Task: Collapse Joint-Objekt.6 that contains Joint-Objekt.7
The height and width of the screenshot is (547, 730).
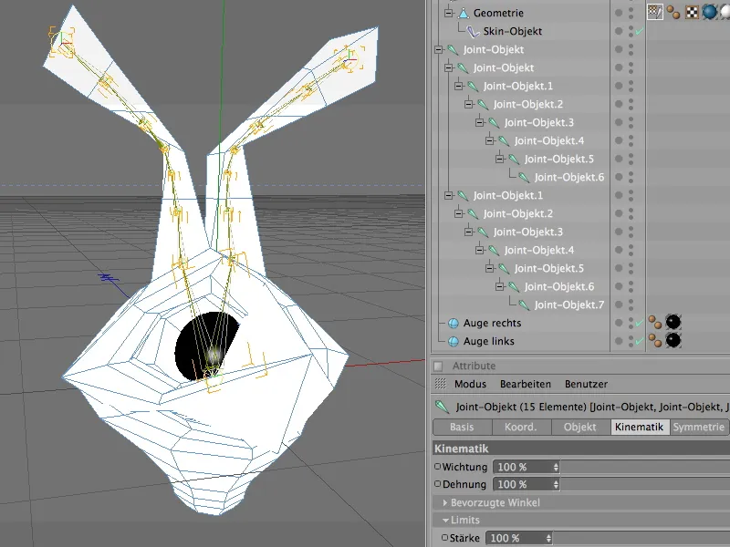Action: click(x=499, y=286)
